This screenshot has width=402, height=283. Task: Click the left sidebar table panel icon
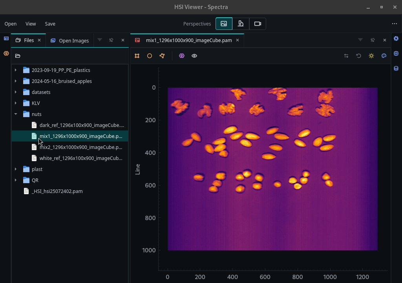point(6,39)
